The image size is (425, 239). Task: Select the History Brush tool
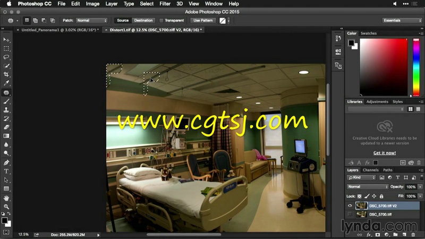(6, 118)
